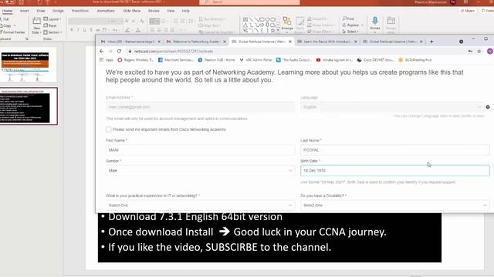Open the Draw ribbon tab

point(41,11)
